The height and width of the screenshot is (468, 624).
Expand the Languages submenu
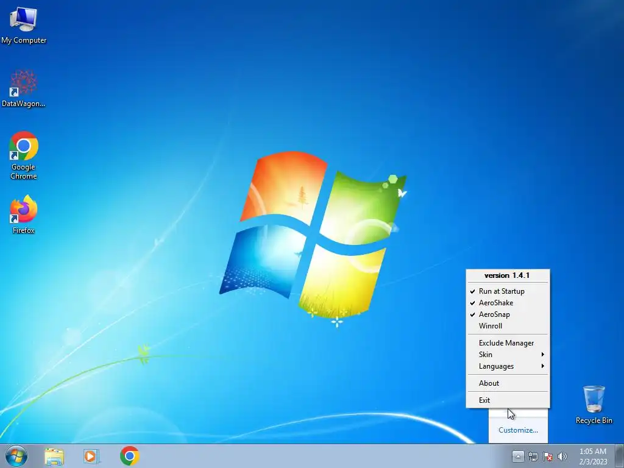tap(508, 366)
